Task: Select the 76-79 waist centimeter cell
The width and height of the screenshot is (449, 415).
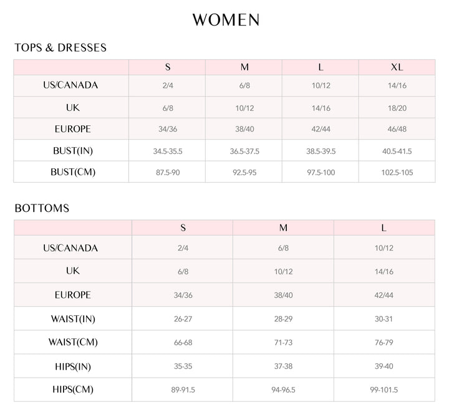Action: (x=384, y=343)
